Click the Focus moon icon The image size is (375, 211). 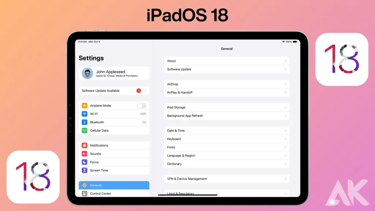coord(85,162)
